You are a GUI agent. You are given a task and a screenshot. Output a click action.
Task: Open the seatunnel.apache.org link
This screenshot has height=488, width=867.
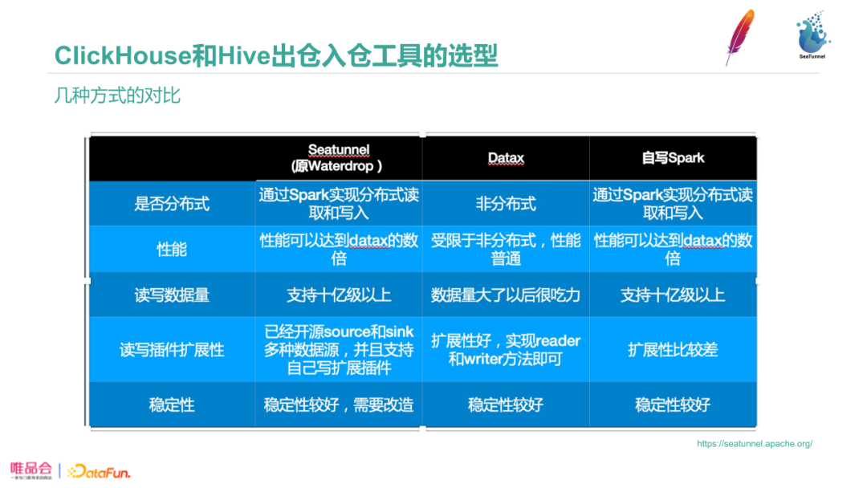tap(754, 443)
